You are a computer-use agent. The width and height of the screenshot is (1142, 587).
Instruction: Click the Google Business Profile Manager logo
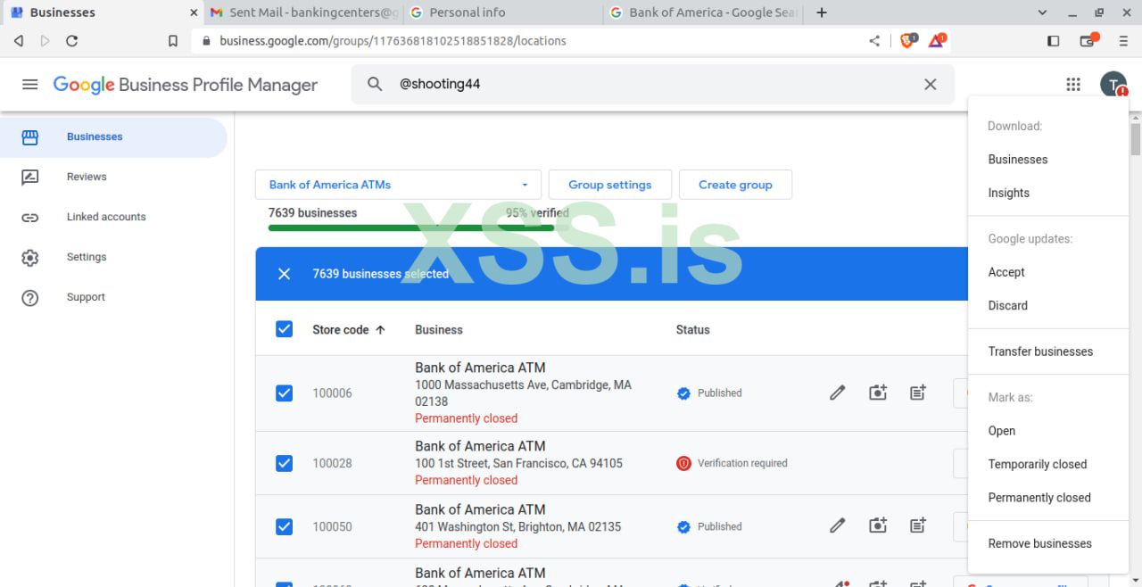(x=186, y=85)
